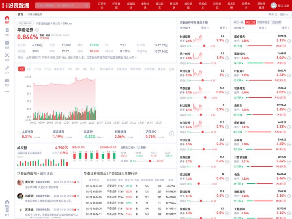Like 晏征's comment with thumbs-up icon
This screenshot has height=219, width=292.
click(75, 182)
